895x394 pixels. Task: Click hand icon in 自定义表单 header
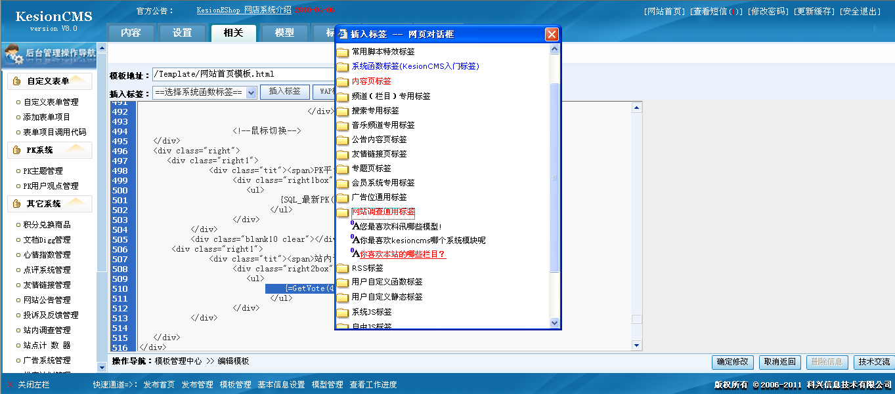(17, 81)
